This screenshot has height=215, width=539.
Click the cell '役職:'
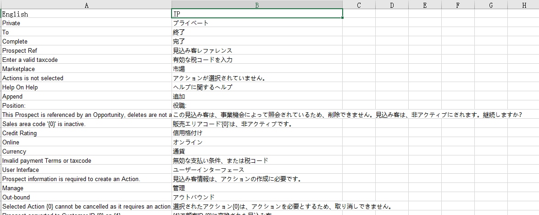(x=257, y=105)
